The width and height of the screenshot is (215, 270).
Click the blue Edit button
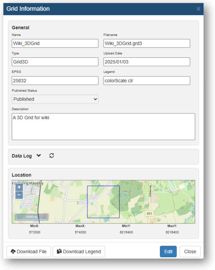point(168,251)
